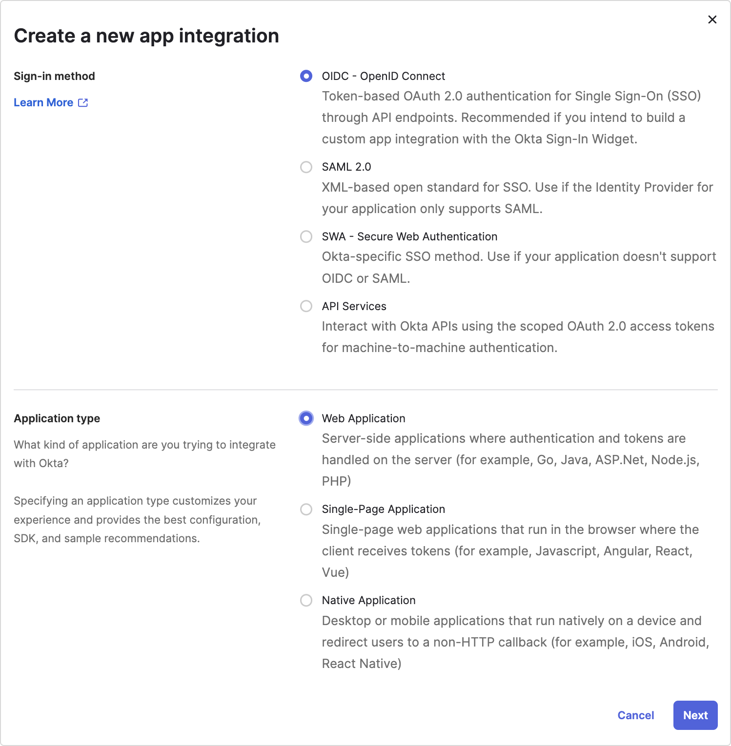
Task: Pick API Services for machine-to-machine auth
Action: pos(306,307)
